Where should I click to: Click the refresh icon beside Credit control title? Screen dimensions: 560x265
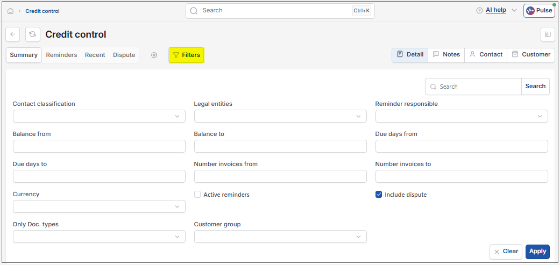[x=32, y=34]
